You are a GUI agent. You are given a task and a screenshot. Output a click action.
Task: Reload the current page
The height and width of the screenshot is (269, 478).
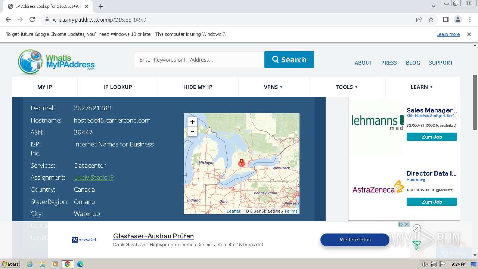pyautogui.click(x=32, y=19)
